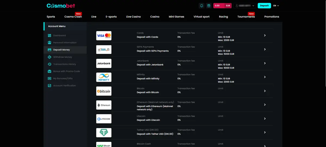Open the Virtual sport section
Image resolution: width=326 pixels, height=147 pixels.
[202, 17]
